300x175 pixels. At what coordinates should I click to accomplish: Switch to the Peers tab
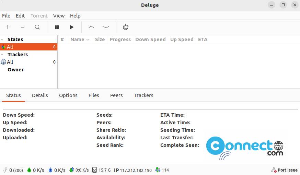[116, 95]
